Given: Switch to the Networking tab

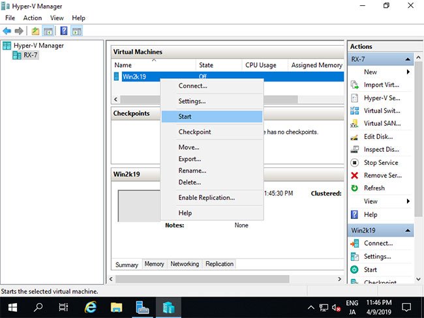Looking at the screenshot, I should pyautogui.click(x=185, y=264).
